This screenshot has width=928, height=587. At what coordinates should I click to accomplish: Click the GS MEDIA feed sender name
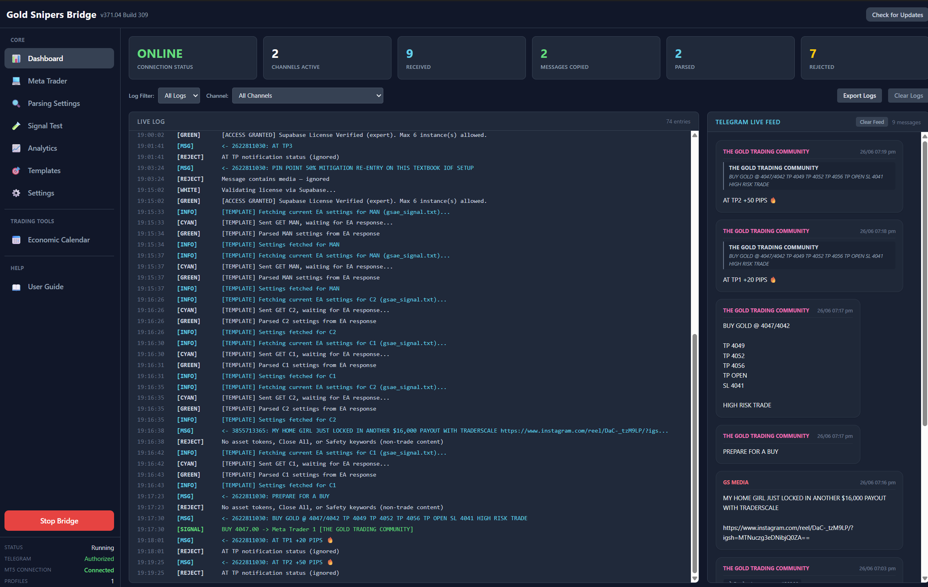tap(736, 482)
